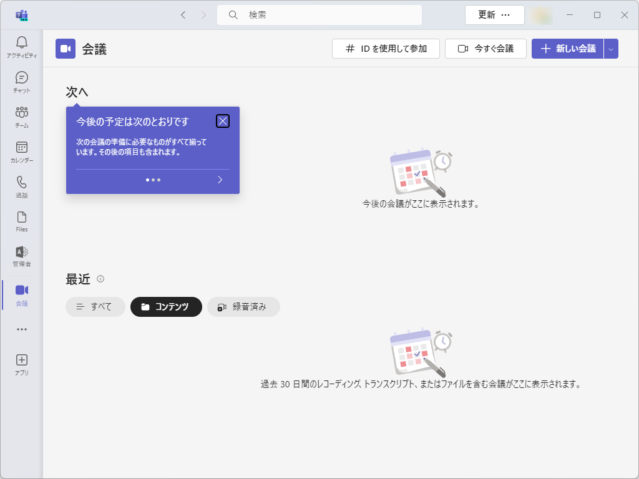Join a meeting using ID を使用して参加

[x=386, y=48]
